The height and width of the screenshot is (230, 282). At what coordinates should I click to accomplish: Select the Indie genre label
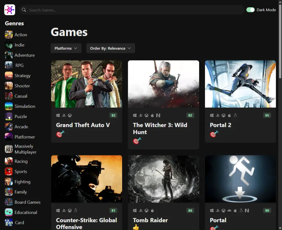click(x=19, y=45)
